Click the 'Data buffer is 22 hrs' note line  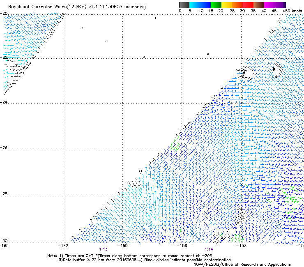[145, 260]
